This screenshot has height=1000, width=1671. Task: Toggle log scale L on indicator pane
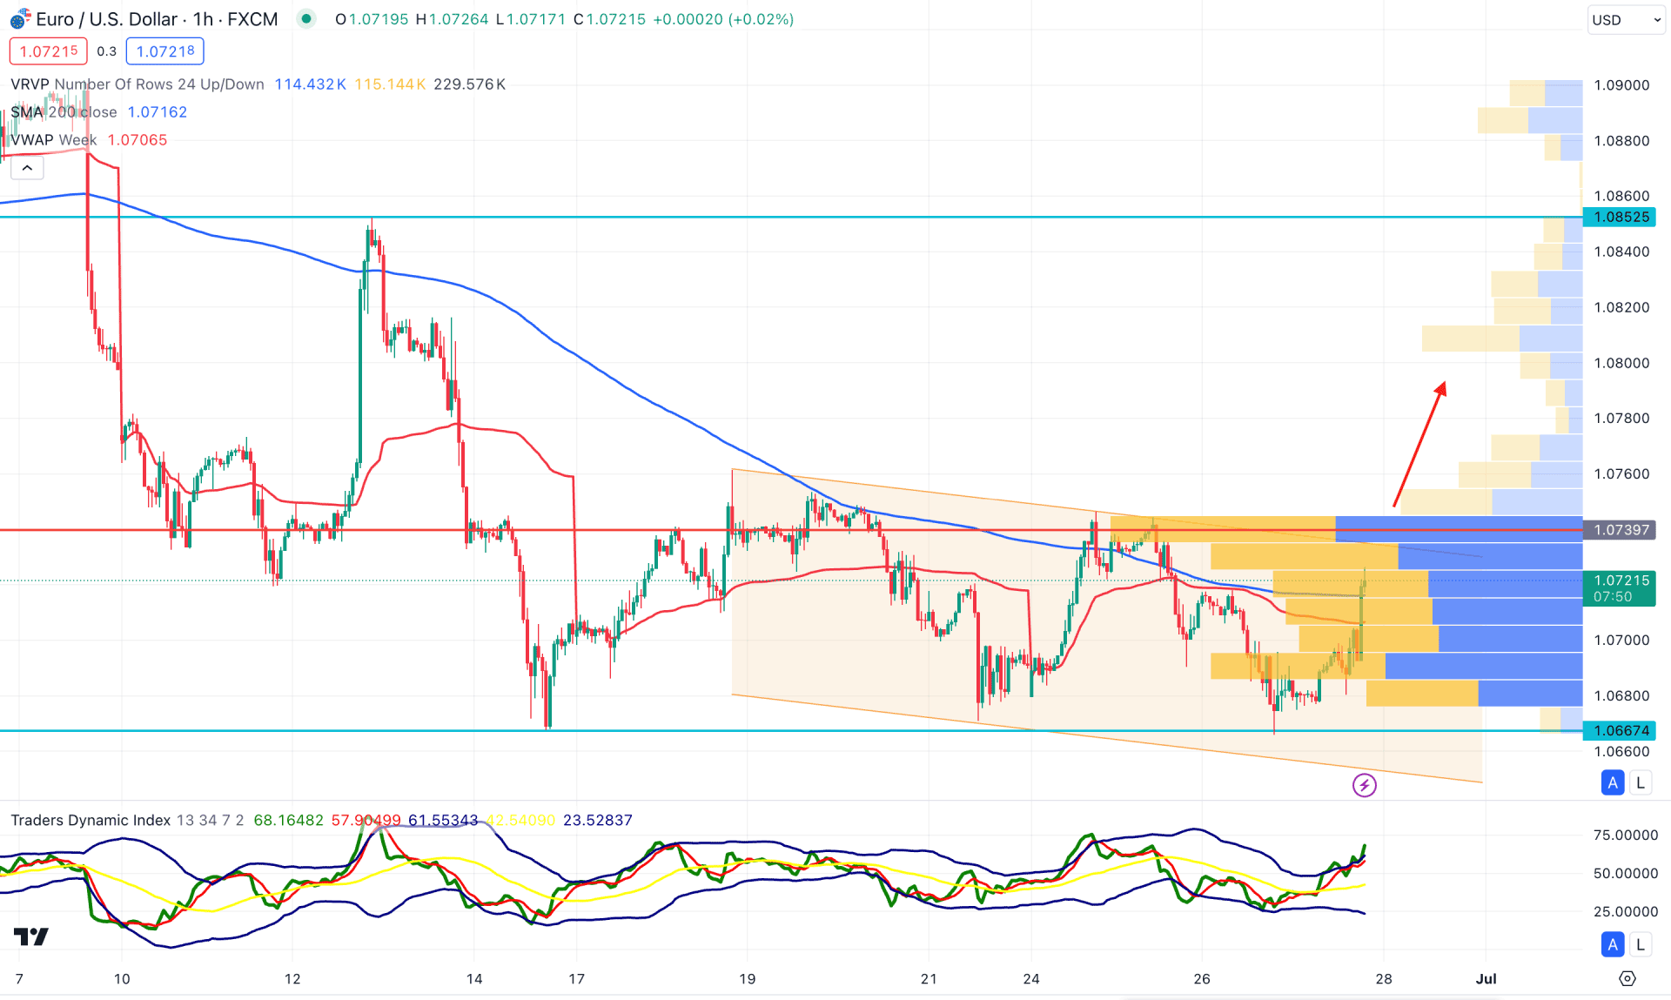pos(1641,944)
